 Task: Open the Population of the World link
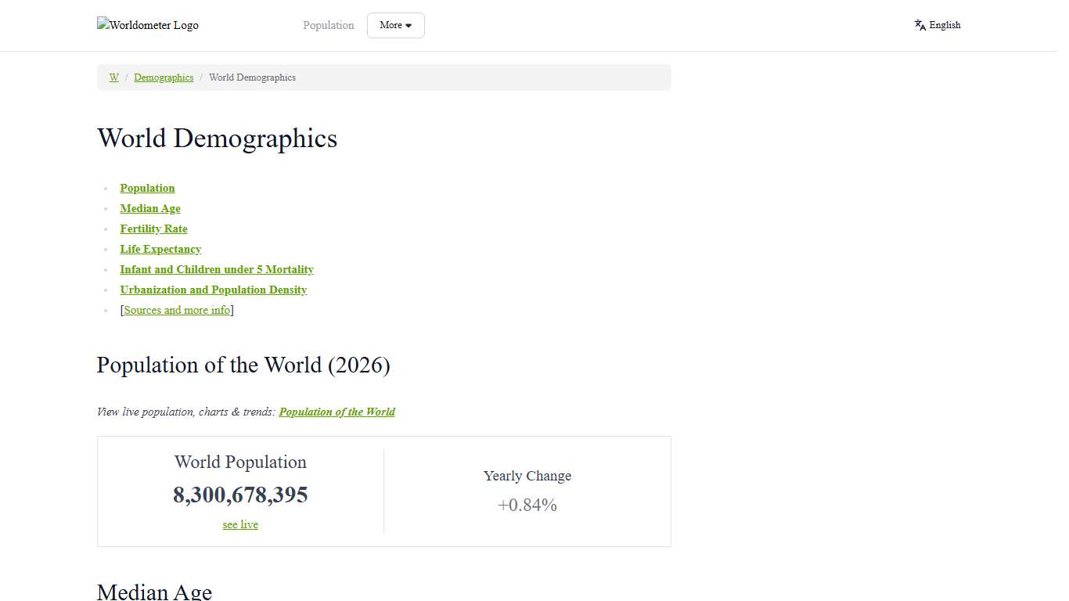[x=337, y=412]
